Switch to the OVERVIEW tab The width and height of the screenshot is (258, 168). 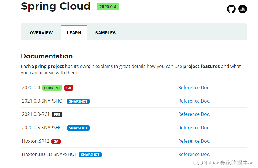coord(41,33)
